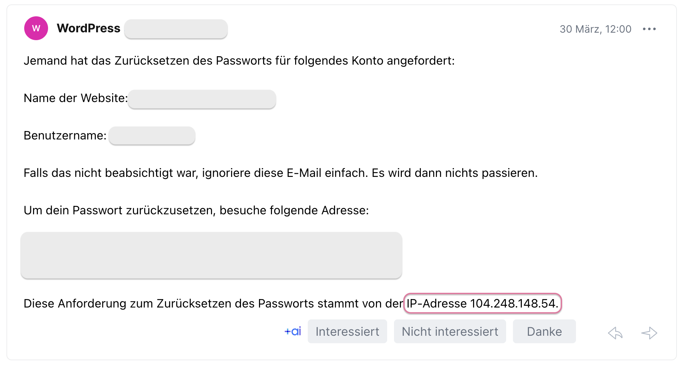Click the sender name "WordPress"
Image resolution: width=683 pixels, height=365 pixels.
88,28
